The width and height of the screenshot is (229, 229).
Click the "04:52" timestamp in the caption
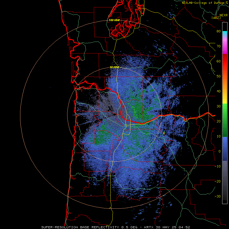point(184,227)
